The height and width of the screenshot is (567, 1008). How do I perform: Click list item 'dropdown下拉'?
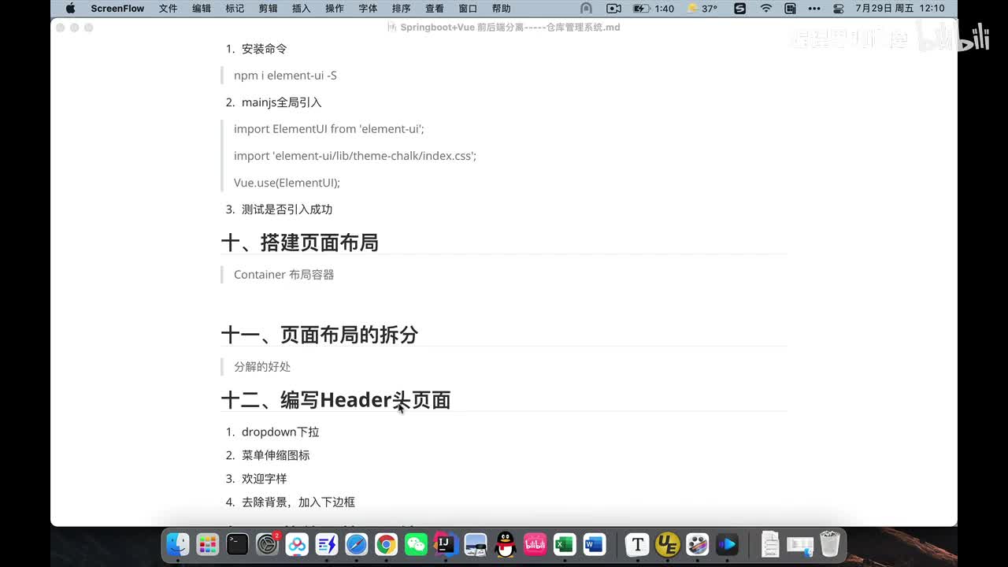click(x=280, y=432)
